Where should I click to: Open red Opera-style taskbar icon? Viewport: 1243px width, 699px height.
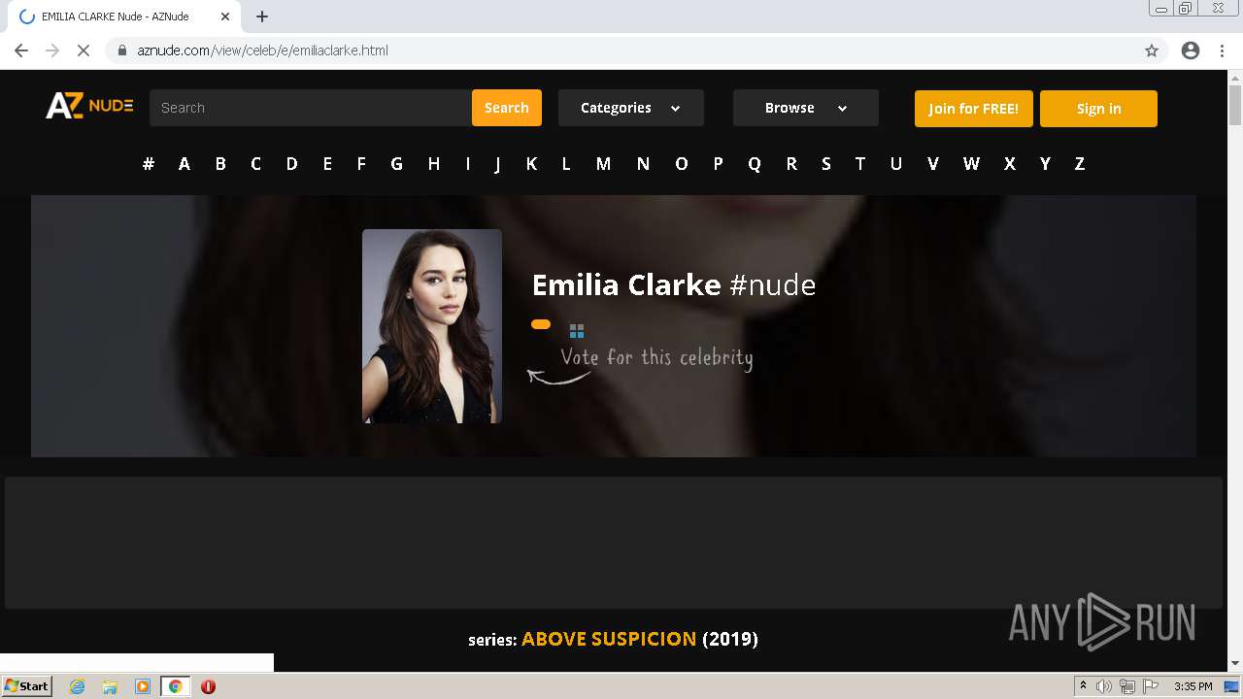click(208, 686)
